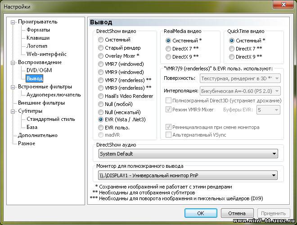Image resolution: width=297 pixels, height=225 pixels.
Task: Open Форматы settings page
Action: pos(38,30)
